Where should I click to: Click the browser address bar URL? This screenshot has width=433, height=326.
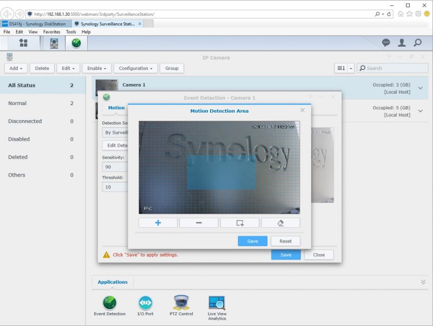coord(94,14)
